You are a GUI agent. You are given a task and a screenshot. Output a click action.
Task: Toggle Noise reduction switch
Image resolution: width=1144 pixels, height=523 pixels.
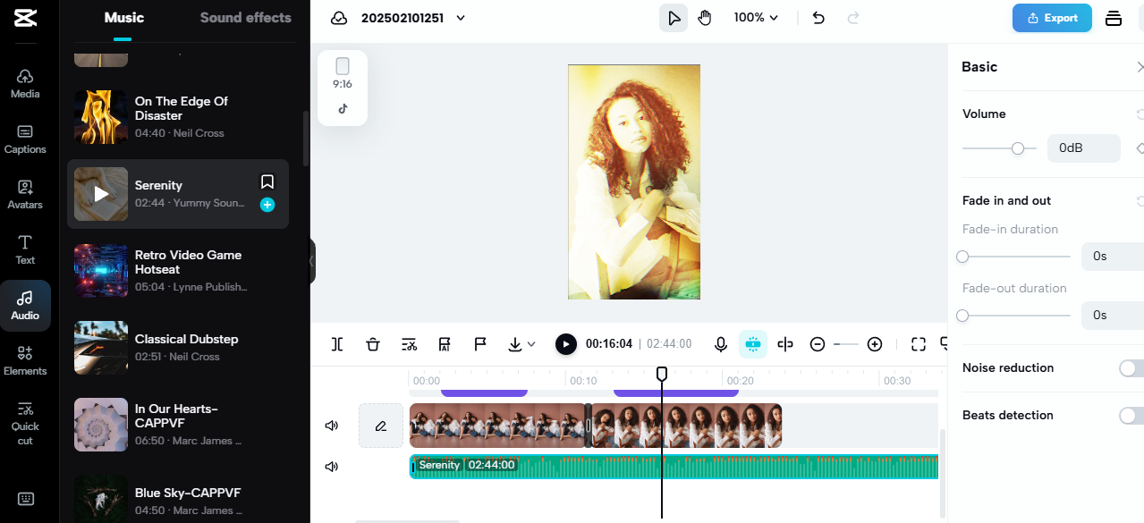[x=1131, y=368]
